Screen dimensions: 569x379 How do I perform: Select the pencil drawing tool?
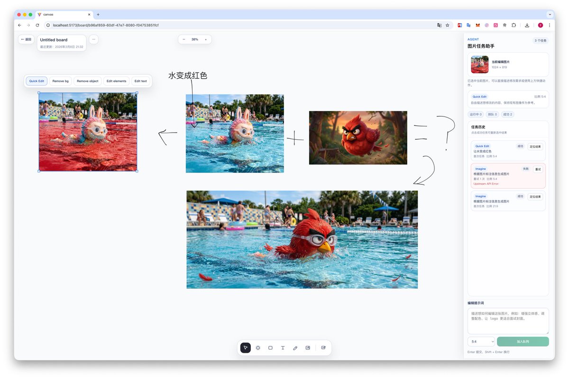click(295, 348)
